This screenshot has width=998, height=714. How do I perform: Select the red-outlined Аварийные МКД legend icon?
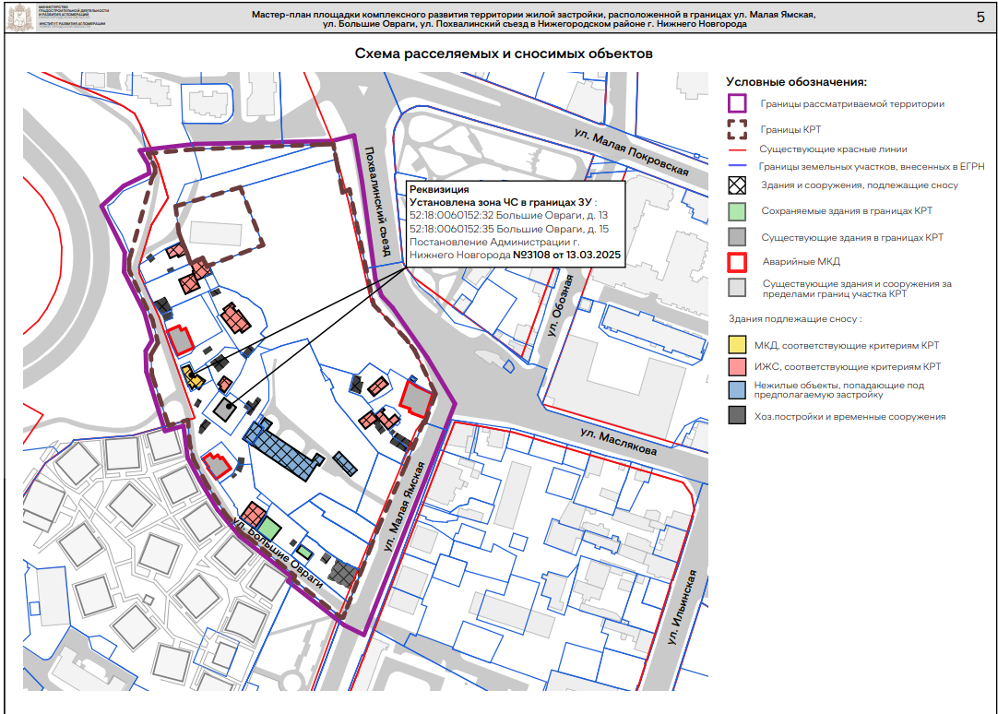point(737,262)
